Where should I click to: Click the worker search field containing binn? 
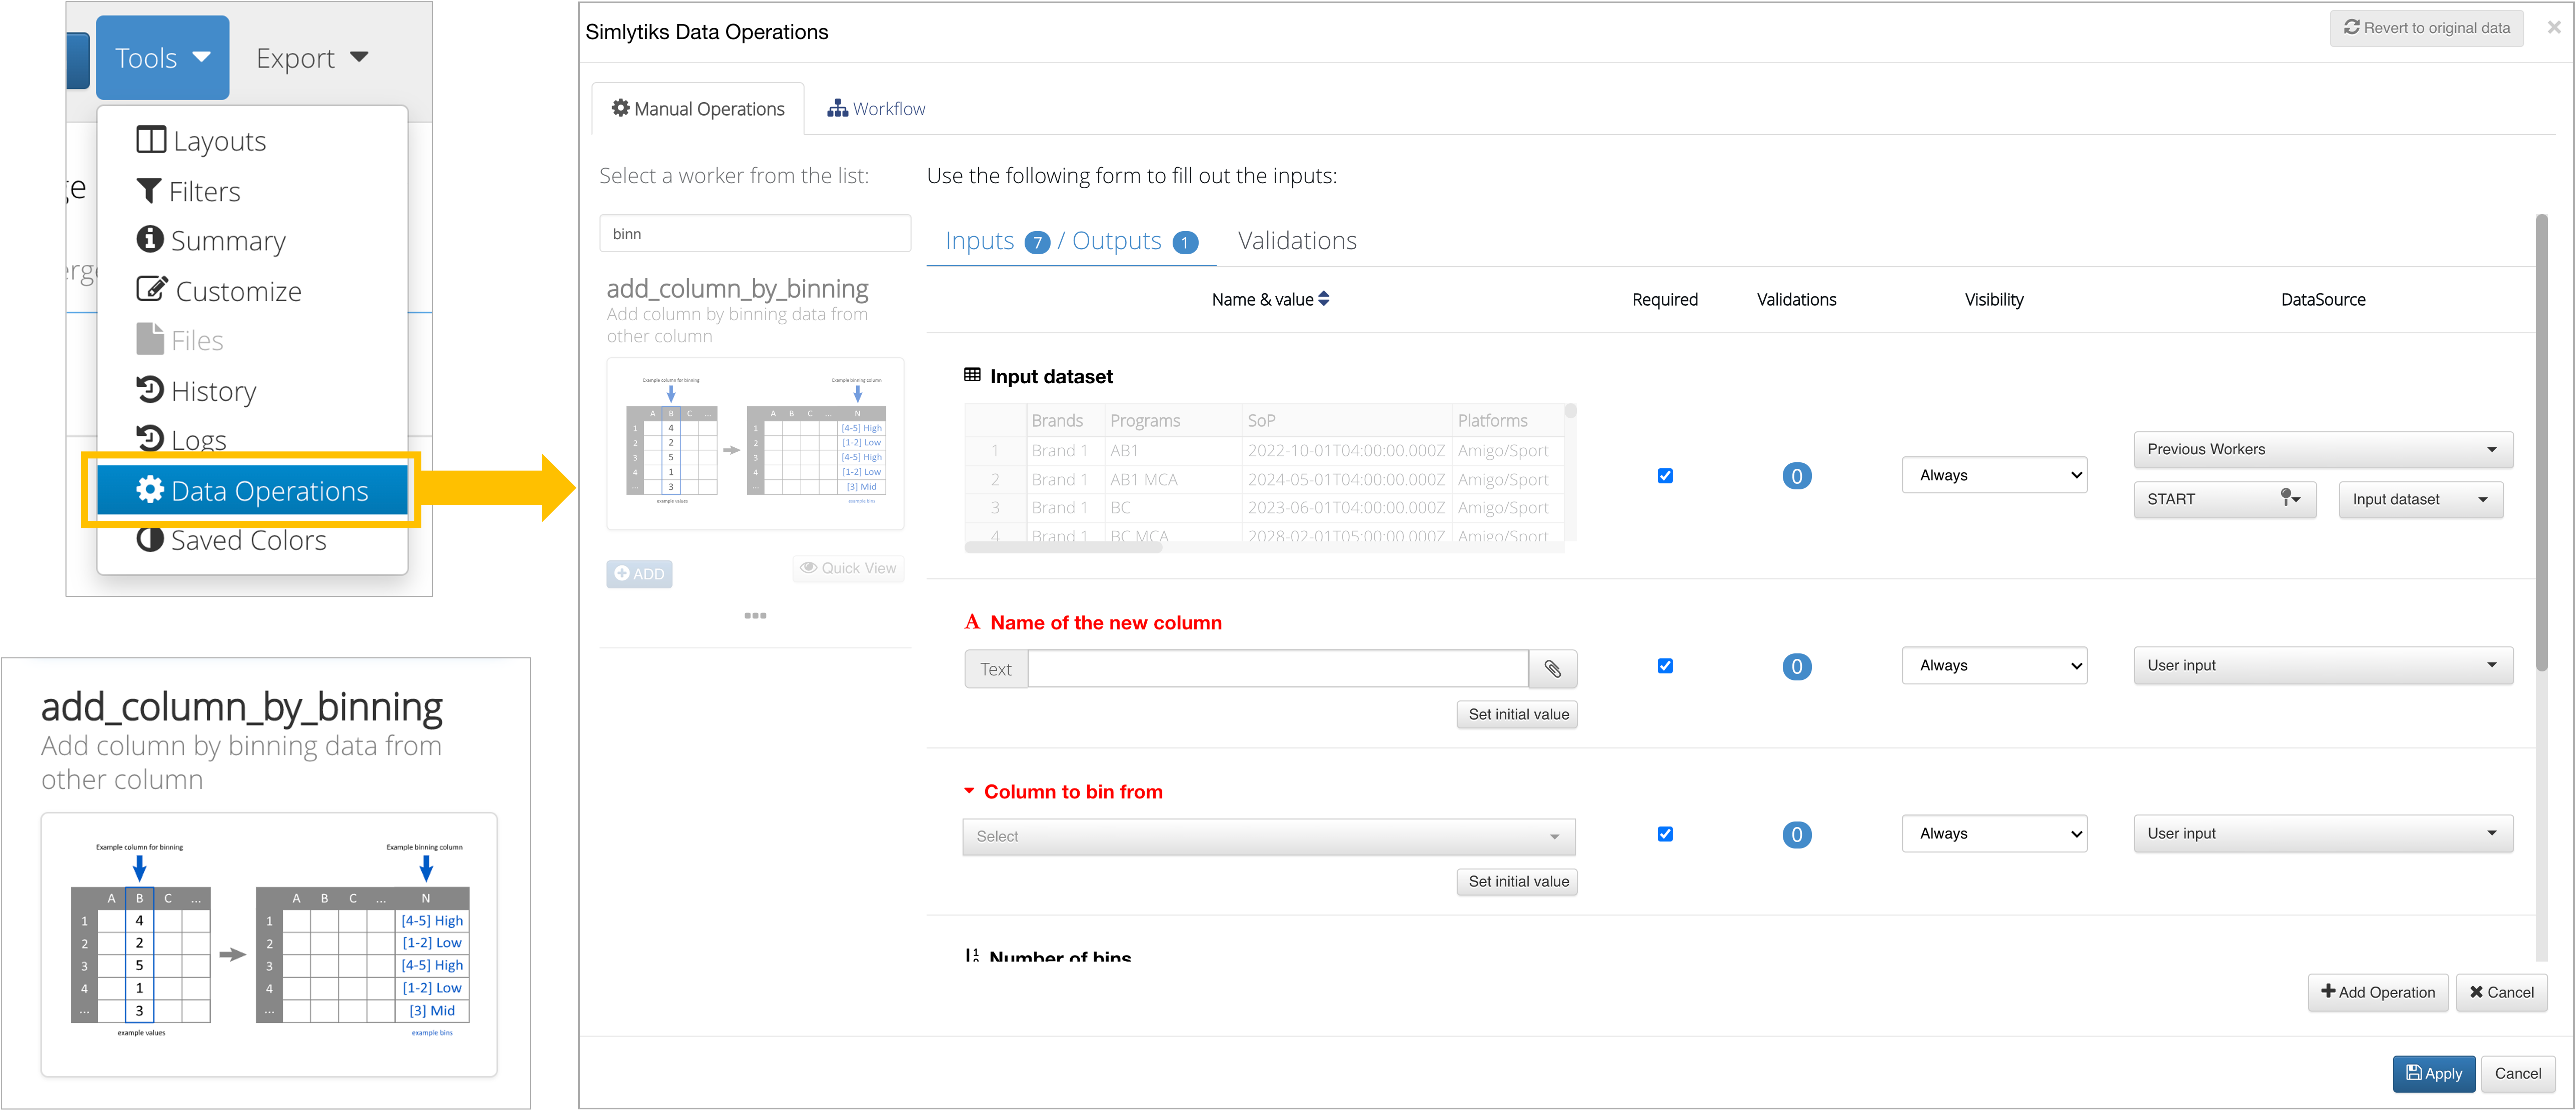755,234
